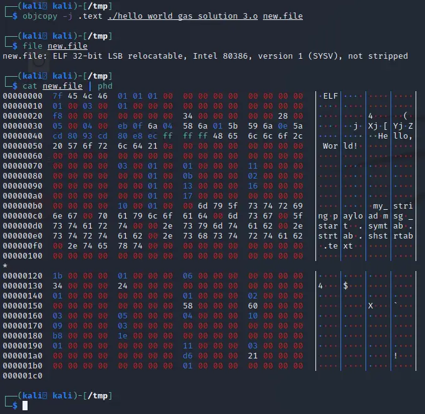The width and height of the screenshot is (425, 414).
Task: Click new.file argument of cat command
Action: (63, 86)
